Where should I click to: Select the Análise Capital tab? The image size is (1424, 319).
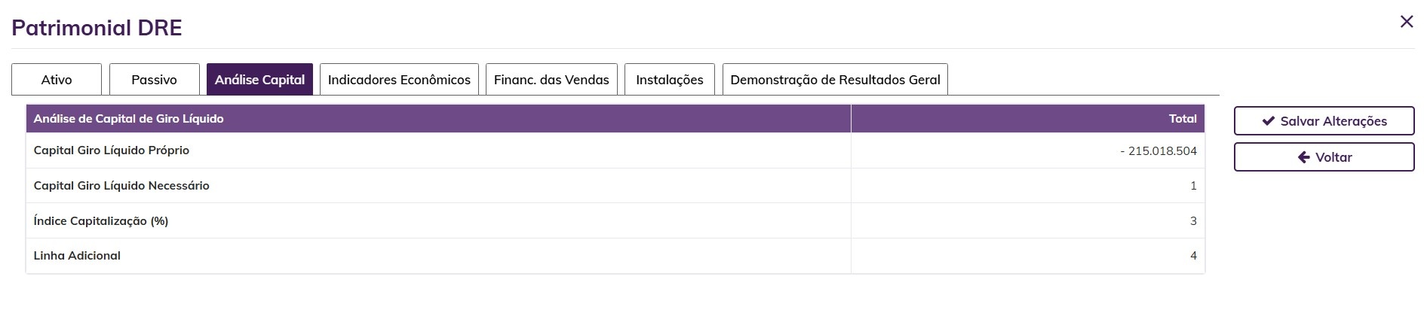click(259, 80)
